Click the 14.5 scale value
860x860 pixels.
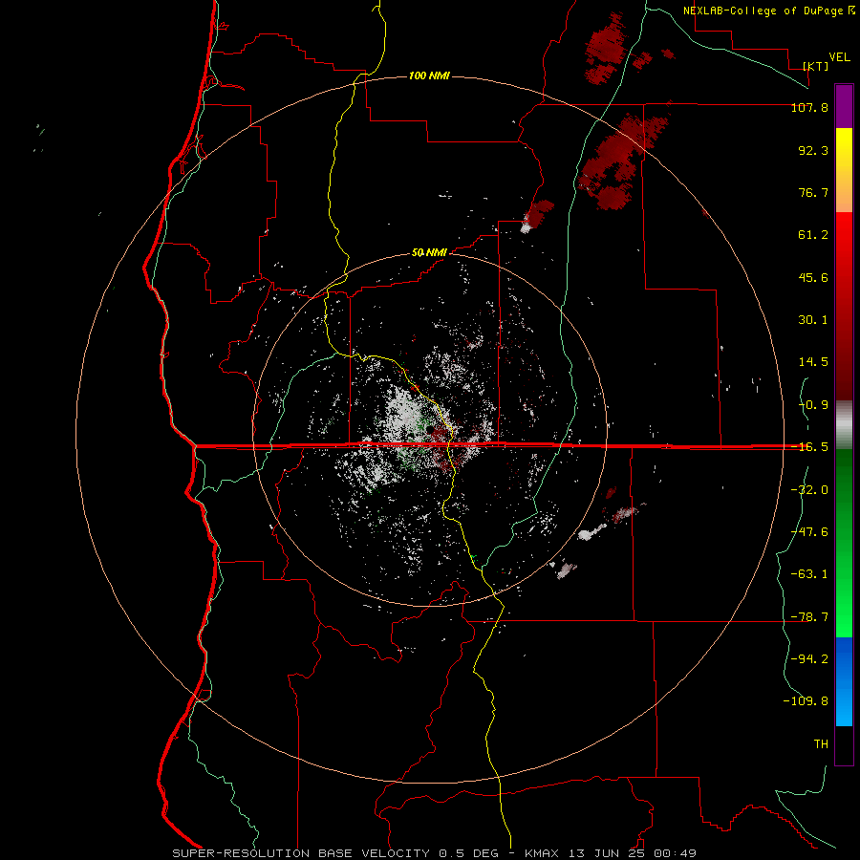pos(813,362)
